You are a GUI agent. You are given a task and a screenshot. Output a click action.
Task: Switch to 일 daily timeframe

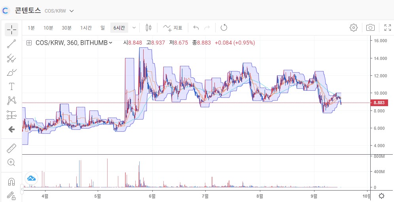pos(102,28)
